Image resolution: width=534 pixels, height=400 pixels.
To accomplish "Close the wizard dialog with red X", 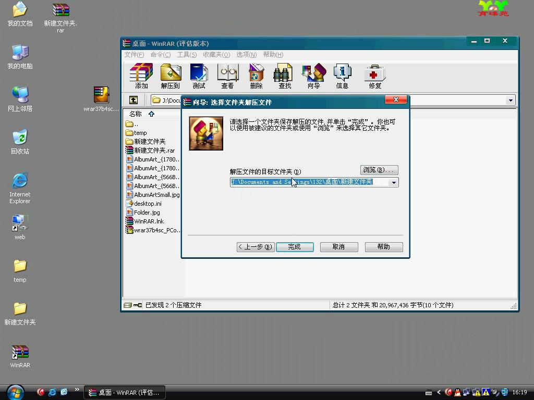I will (396, 99).
